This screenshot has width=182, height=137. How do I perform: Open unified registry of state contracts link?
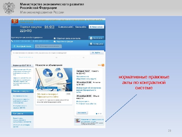coord(22,120)
